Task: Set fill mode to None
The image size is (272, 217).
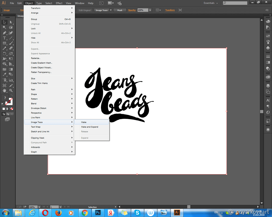Action: point(12,109)
